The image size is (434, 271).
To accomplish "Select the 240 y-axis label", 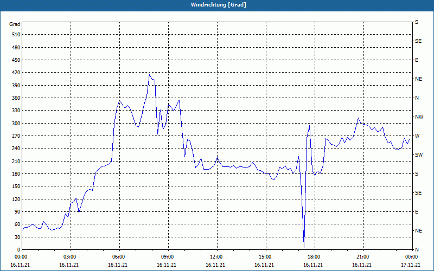I will click(x=16, y=149).
